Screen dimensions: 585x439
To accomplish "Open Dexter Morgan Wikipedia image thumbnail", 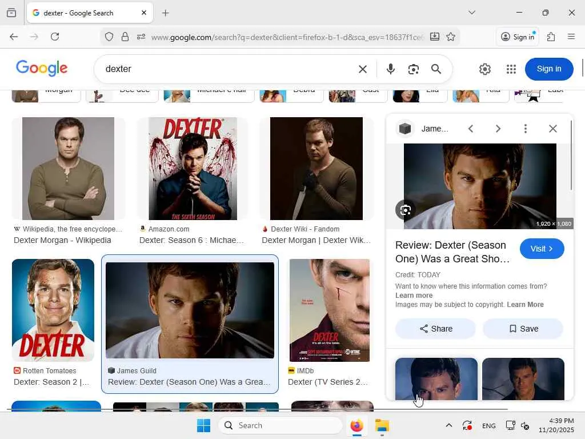I will [69, 169].
